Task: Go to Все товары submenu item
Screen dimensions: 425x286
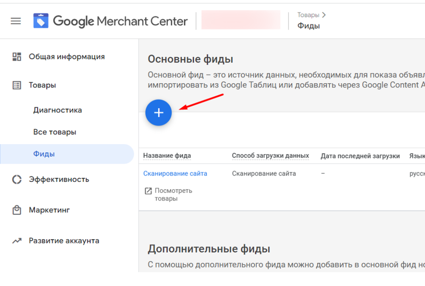Action: [55, 132]
